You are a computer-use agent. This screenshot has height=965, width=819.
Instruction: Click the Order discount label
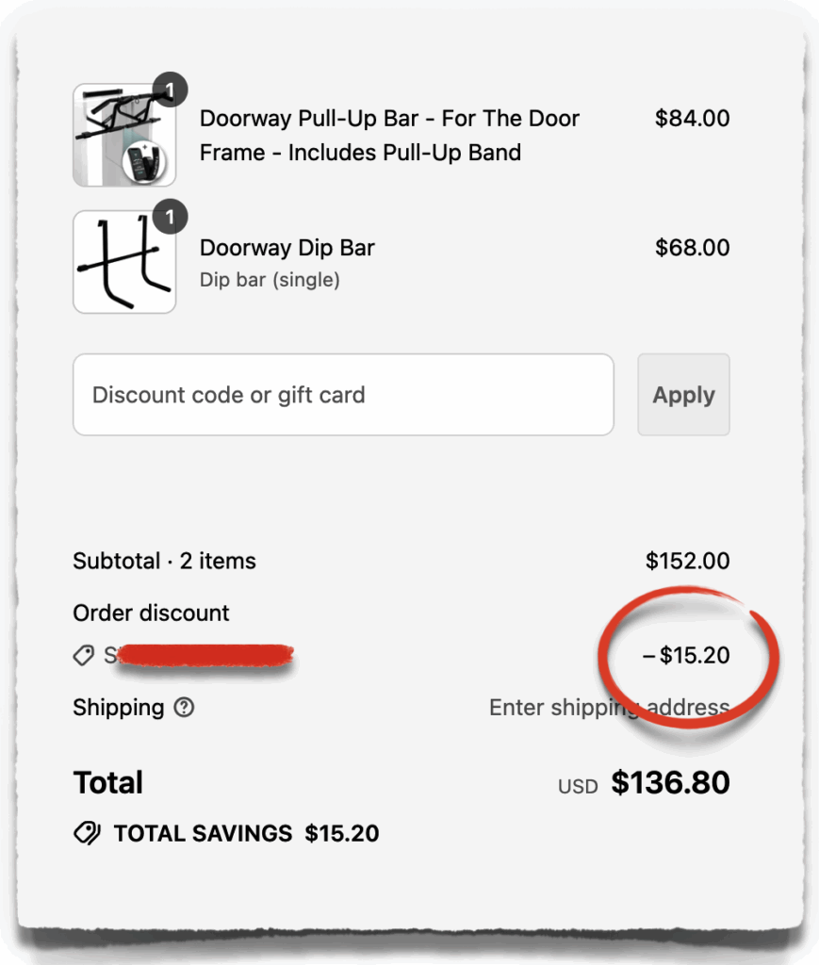pyautogui.click(x=151, y=613)
